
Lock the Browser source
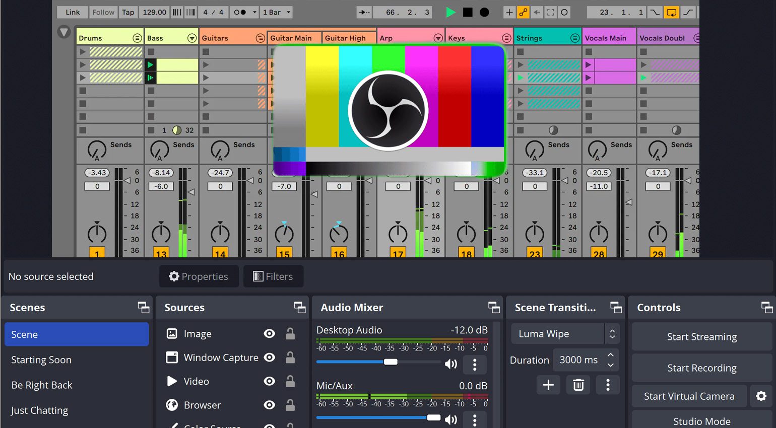290,404
